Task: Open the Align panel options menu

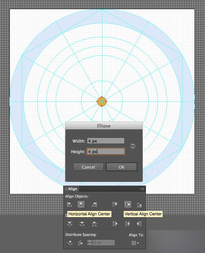Action: pyautogui.click(x=142, y=189)
